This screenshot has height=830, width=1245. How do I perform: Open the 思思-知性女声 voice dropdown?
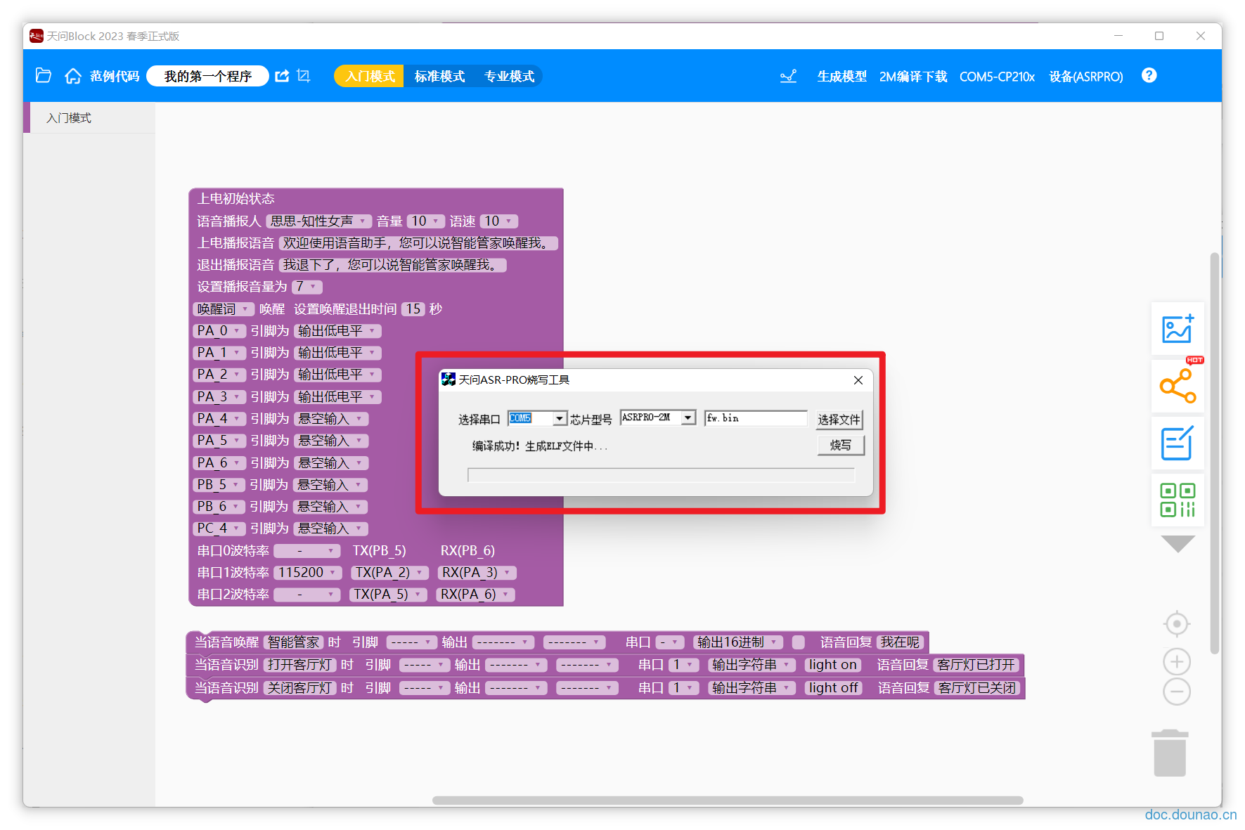pos(318,221)
